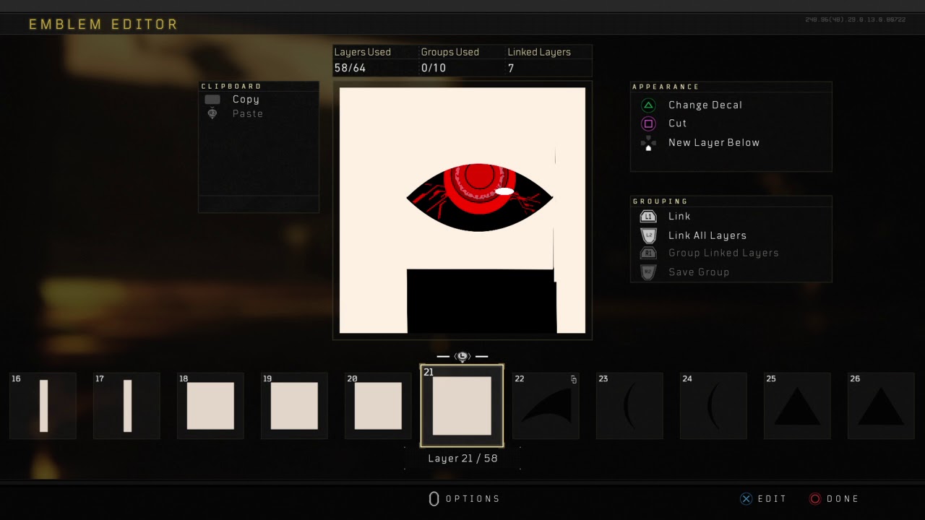Image resolution: width=925 pixels, height=520 pixels.
Task: Click the R2 icon for Save Group
Action: pos(648,272)
